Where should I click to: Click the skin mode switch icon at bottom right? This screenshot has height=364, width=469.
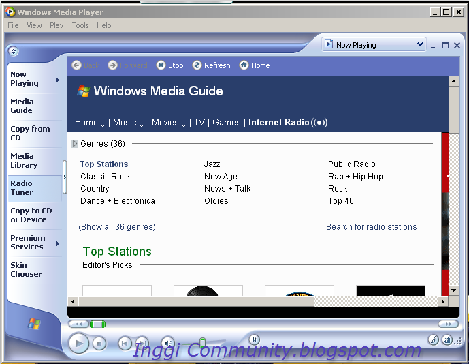pos(447,340)
